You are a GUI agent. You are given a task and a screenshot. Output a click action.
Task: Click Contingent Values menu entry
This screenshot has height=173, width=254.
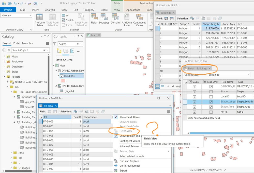[130, 141]
